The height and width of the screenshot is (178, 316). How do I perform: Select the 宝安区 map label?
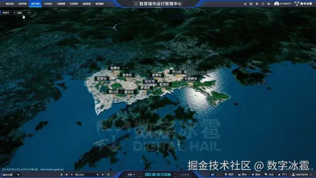click(102, 79)
